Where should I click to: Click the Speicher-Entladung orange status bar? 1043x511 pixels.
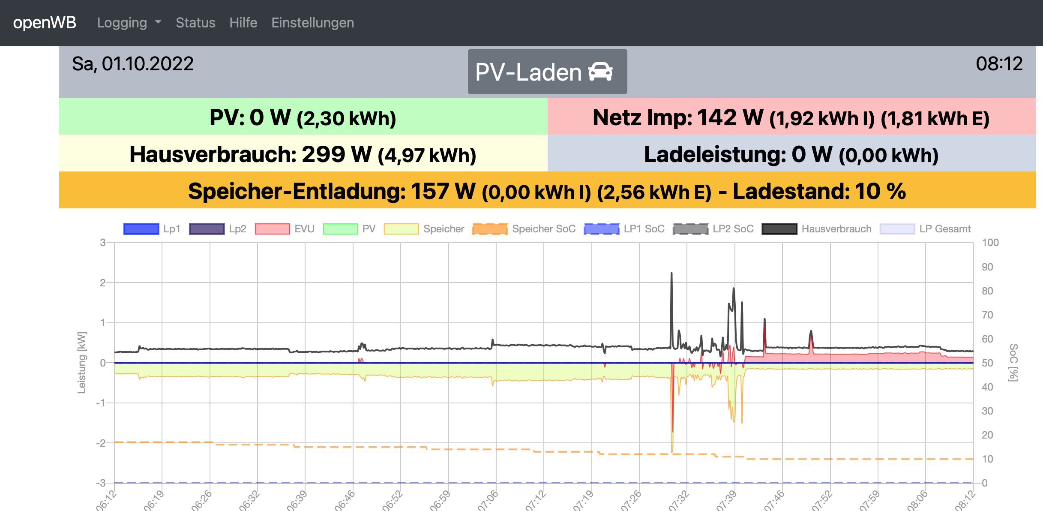tap(547, 190)
